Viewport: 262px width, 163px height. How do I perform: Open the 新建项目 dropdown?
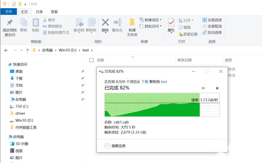coord(150,20)
